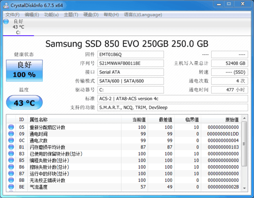Select the 闪存磨损平均计数 row
This screenshot has height=198, width=254.
pyautogui.click(x=124, y=147)
